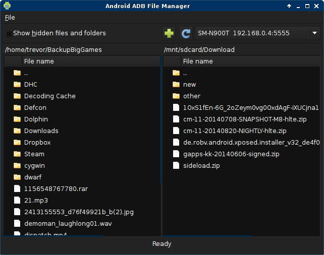The height and width of the screenshot is (255, 324).
Task: Click the parent folder icon in device pane
Action: pyautogui.click(x=176, y=73)
